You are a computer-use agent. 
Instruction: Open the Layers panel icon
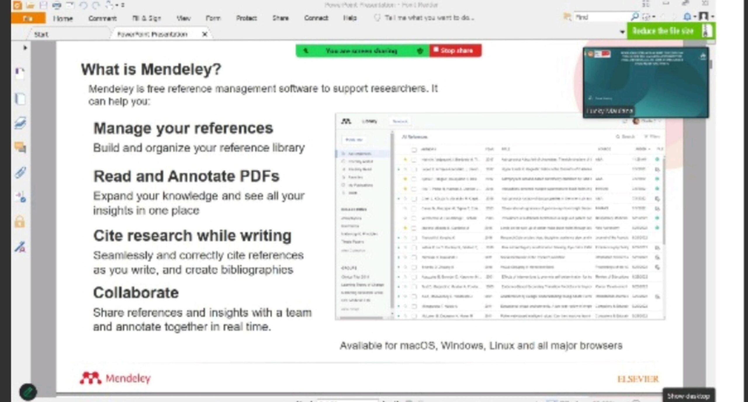20,123
